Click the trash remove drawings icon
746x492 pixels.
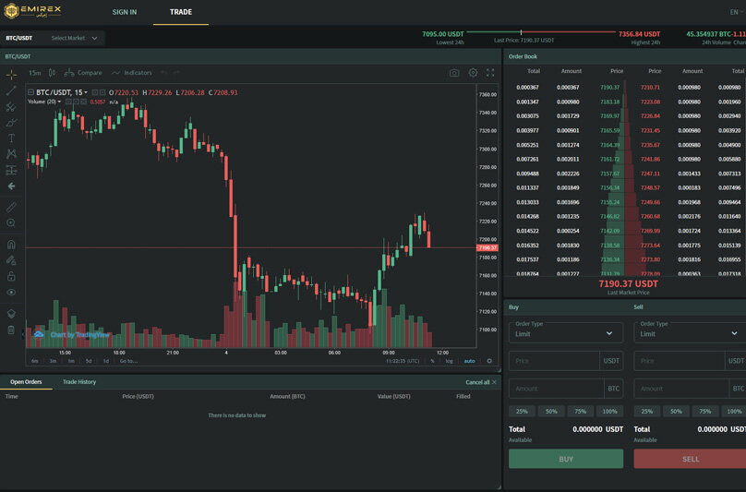(x=11, y=330)
